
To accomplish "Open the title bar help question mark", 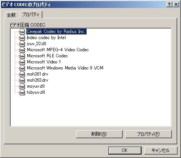I will pos(169,5).
